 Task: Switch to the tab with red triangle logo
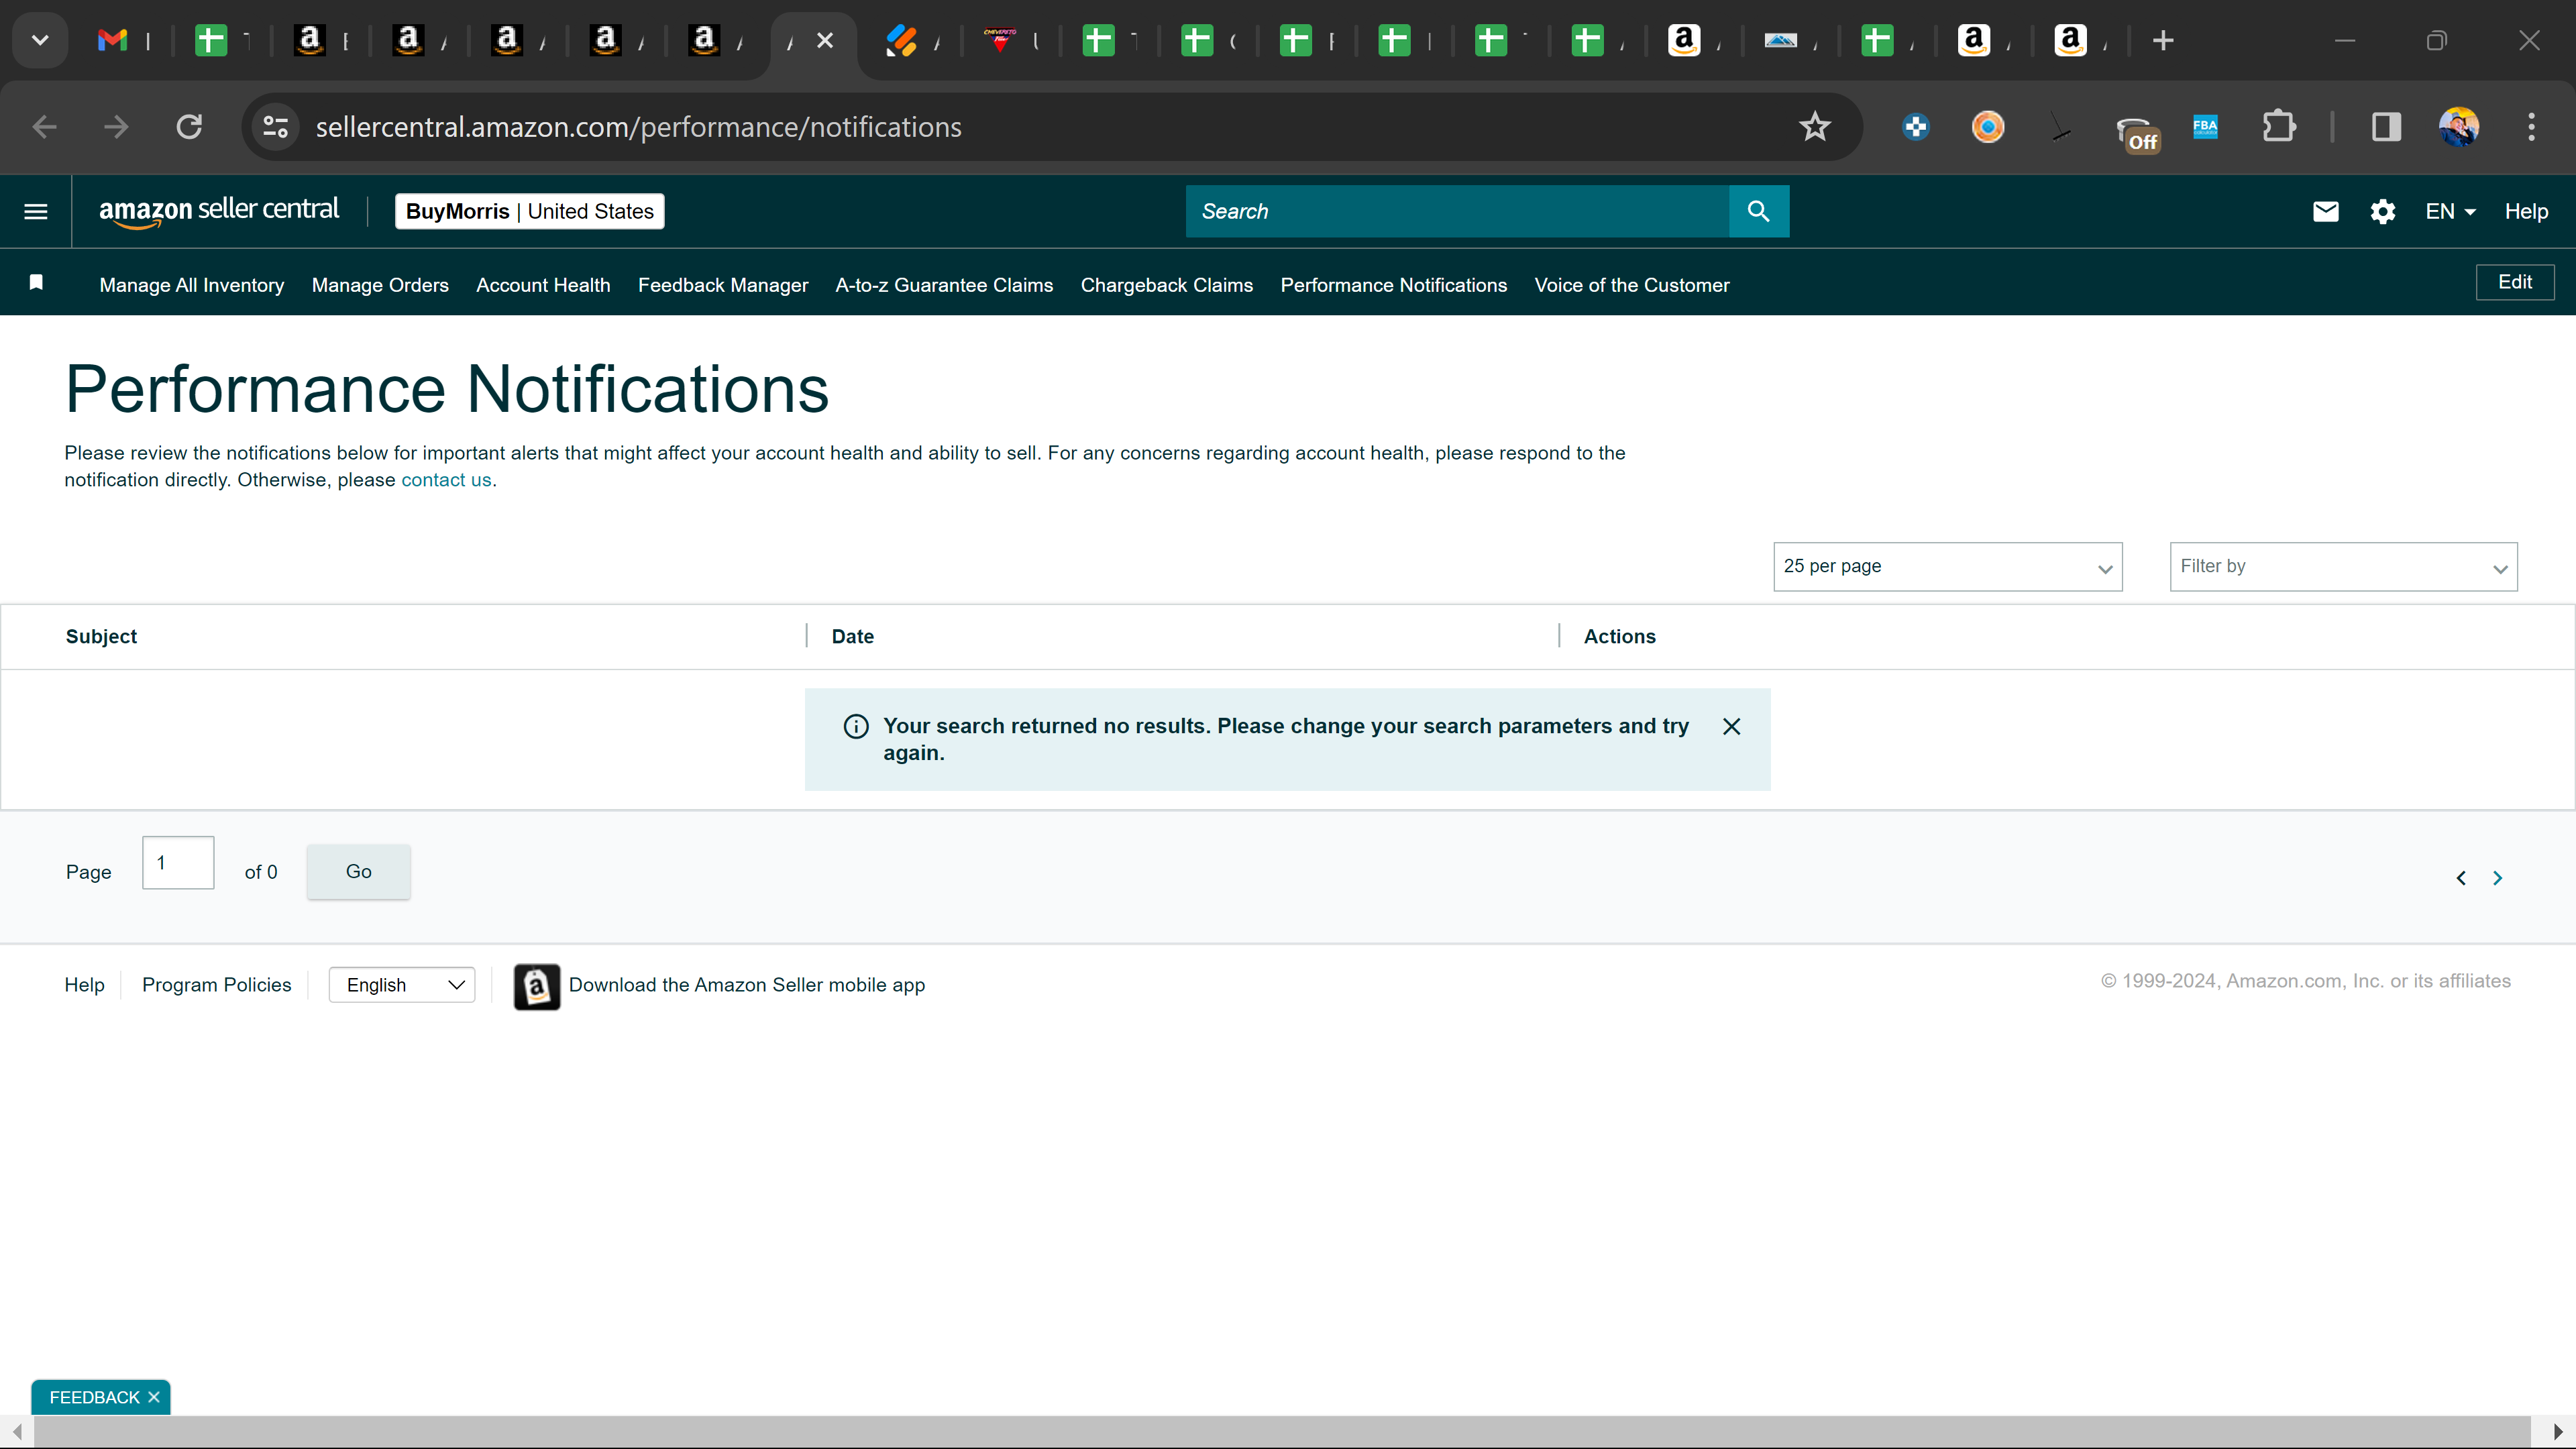coord(1000,41)
